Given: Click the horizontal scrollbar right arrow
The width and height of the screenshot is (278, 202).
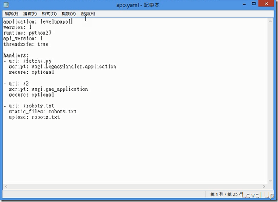Looking at the screenshot, I should point(264,187).
